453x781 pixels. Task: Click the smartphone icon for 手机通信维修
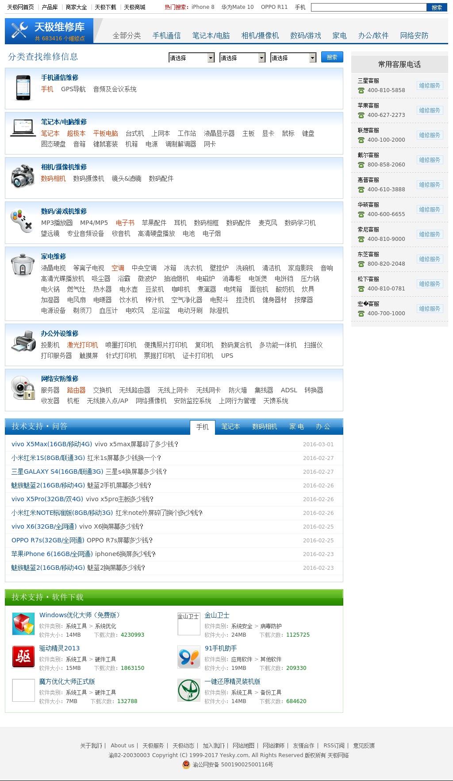tap(23, 88)
